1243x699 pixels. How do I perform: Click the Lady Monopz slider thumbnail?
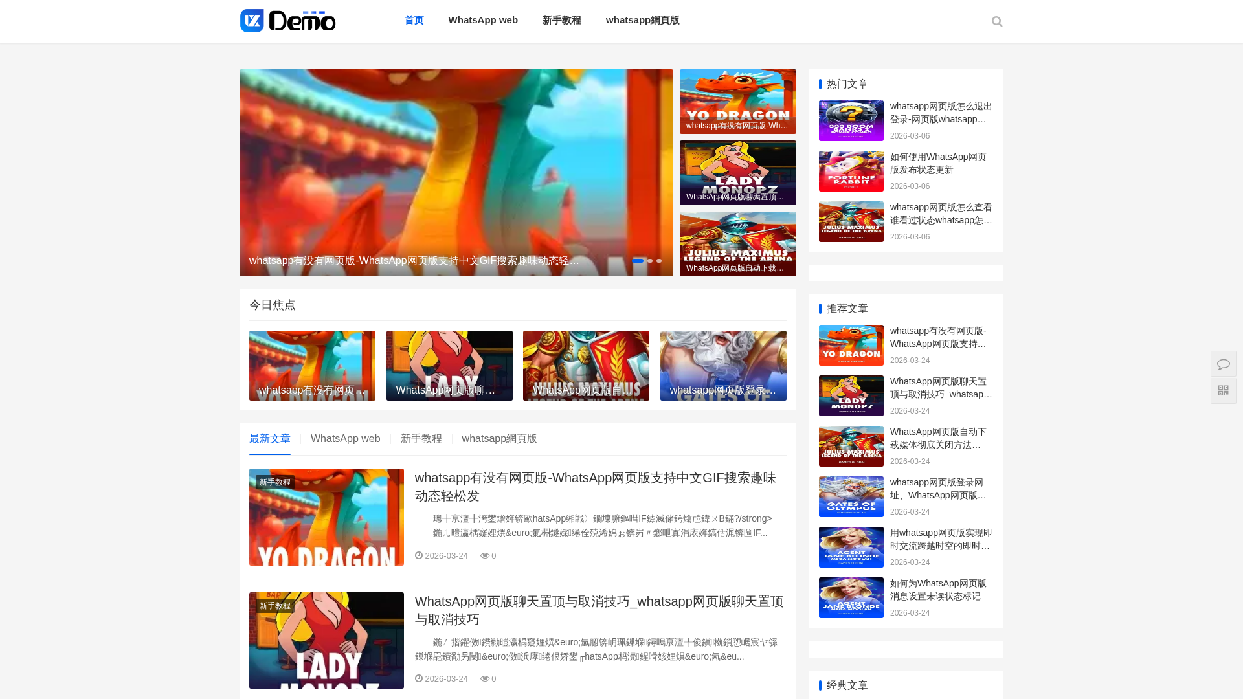point(737,173)
